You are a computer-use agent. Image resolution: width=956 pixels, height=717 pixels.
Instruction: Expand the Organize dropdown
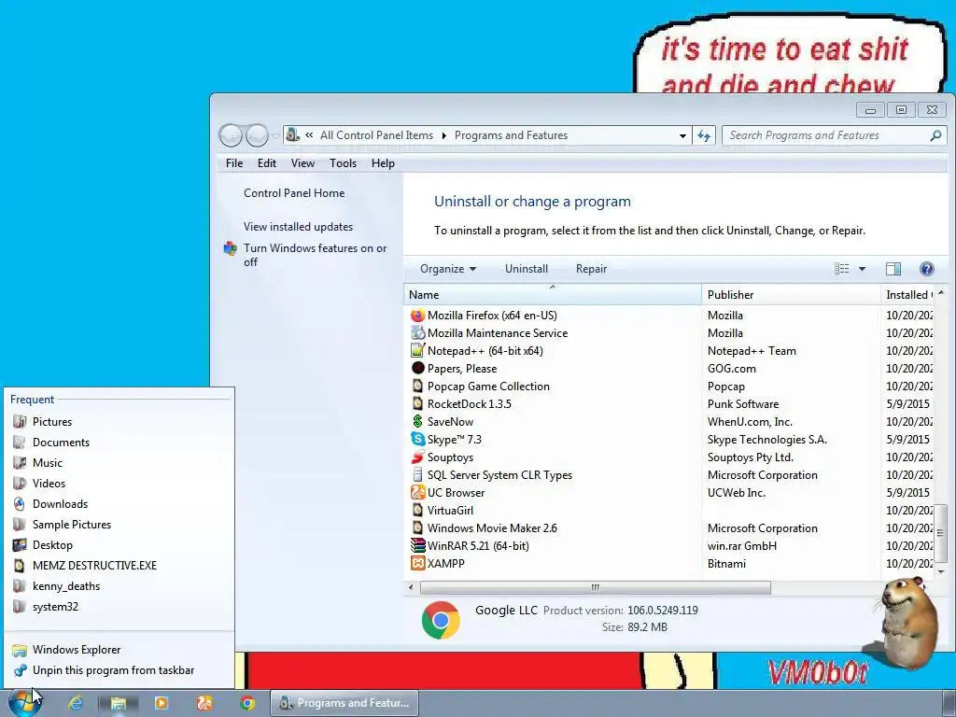448,269
